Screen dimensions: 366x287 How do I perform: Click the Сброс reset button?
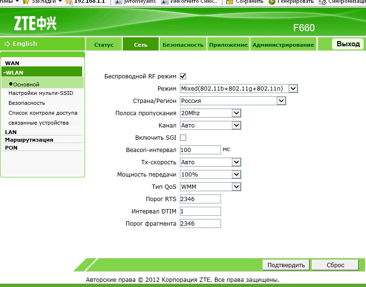335,265
